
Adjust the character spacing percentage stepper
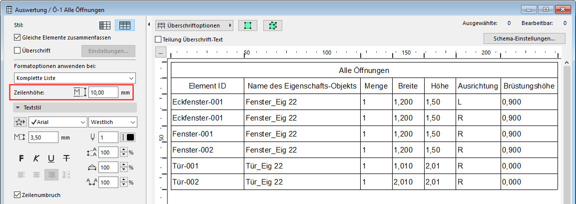point(123,182)
